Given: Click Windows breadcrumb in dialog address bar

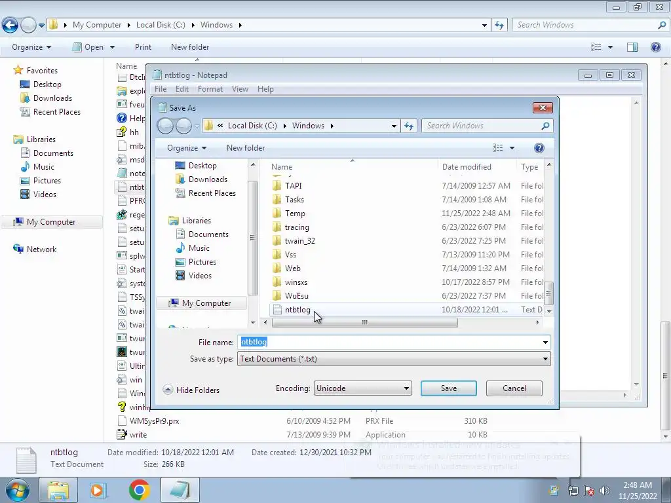Looking at the screenshot, I should (x=308, y=126).
